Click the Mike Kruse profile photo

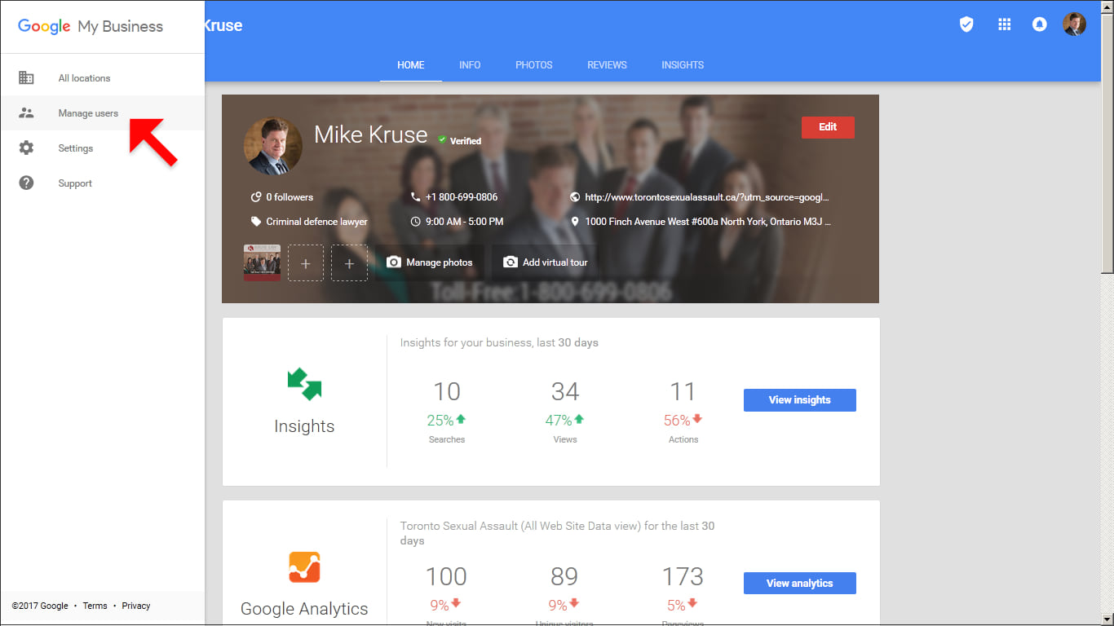pos(273,147)
